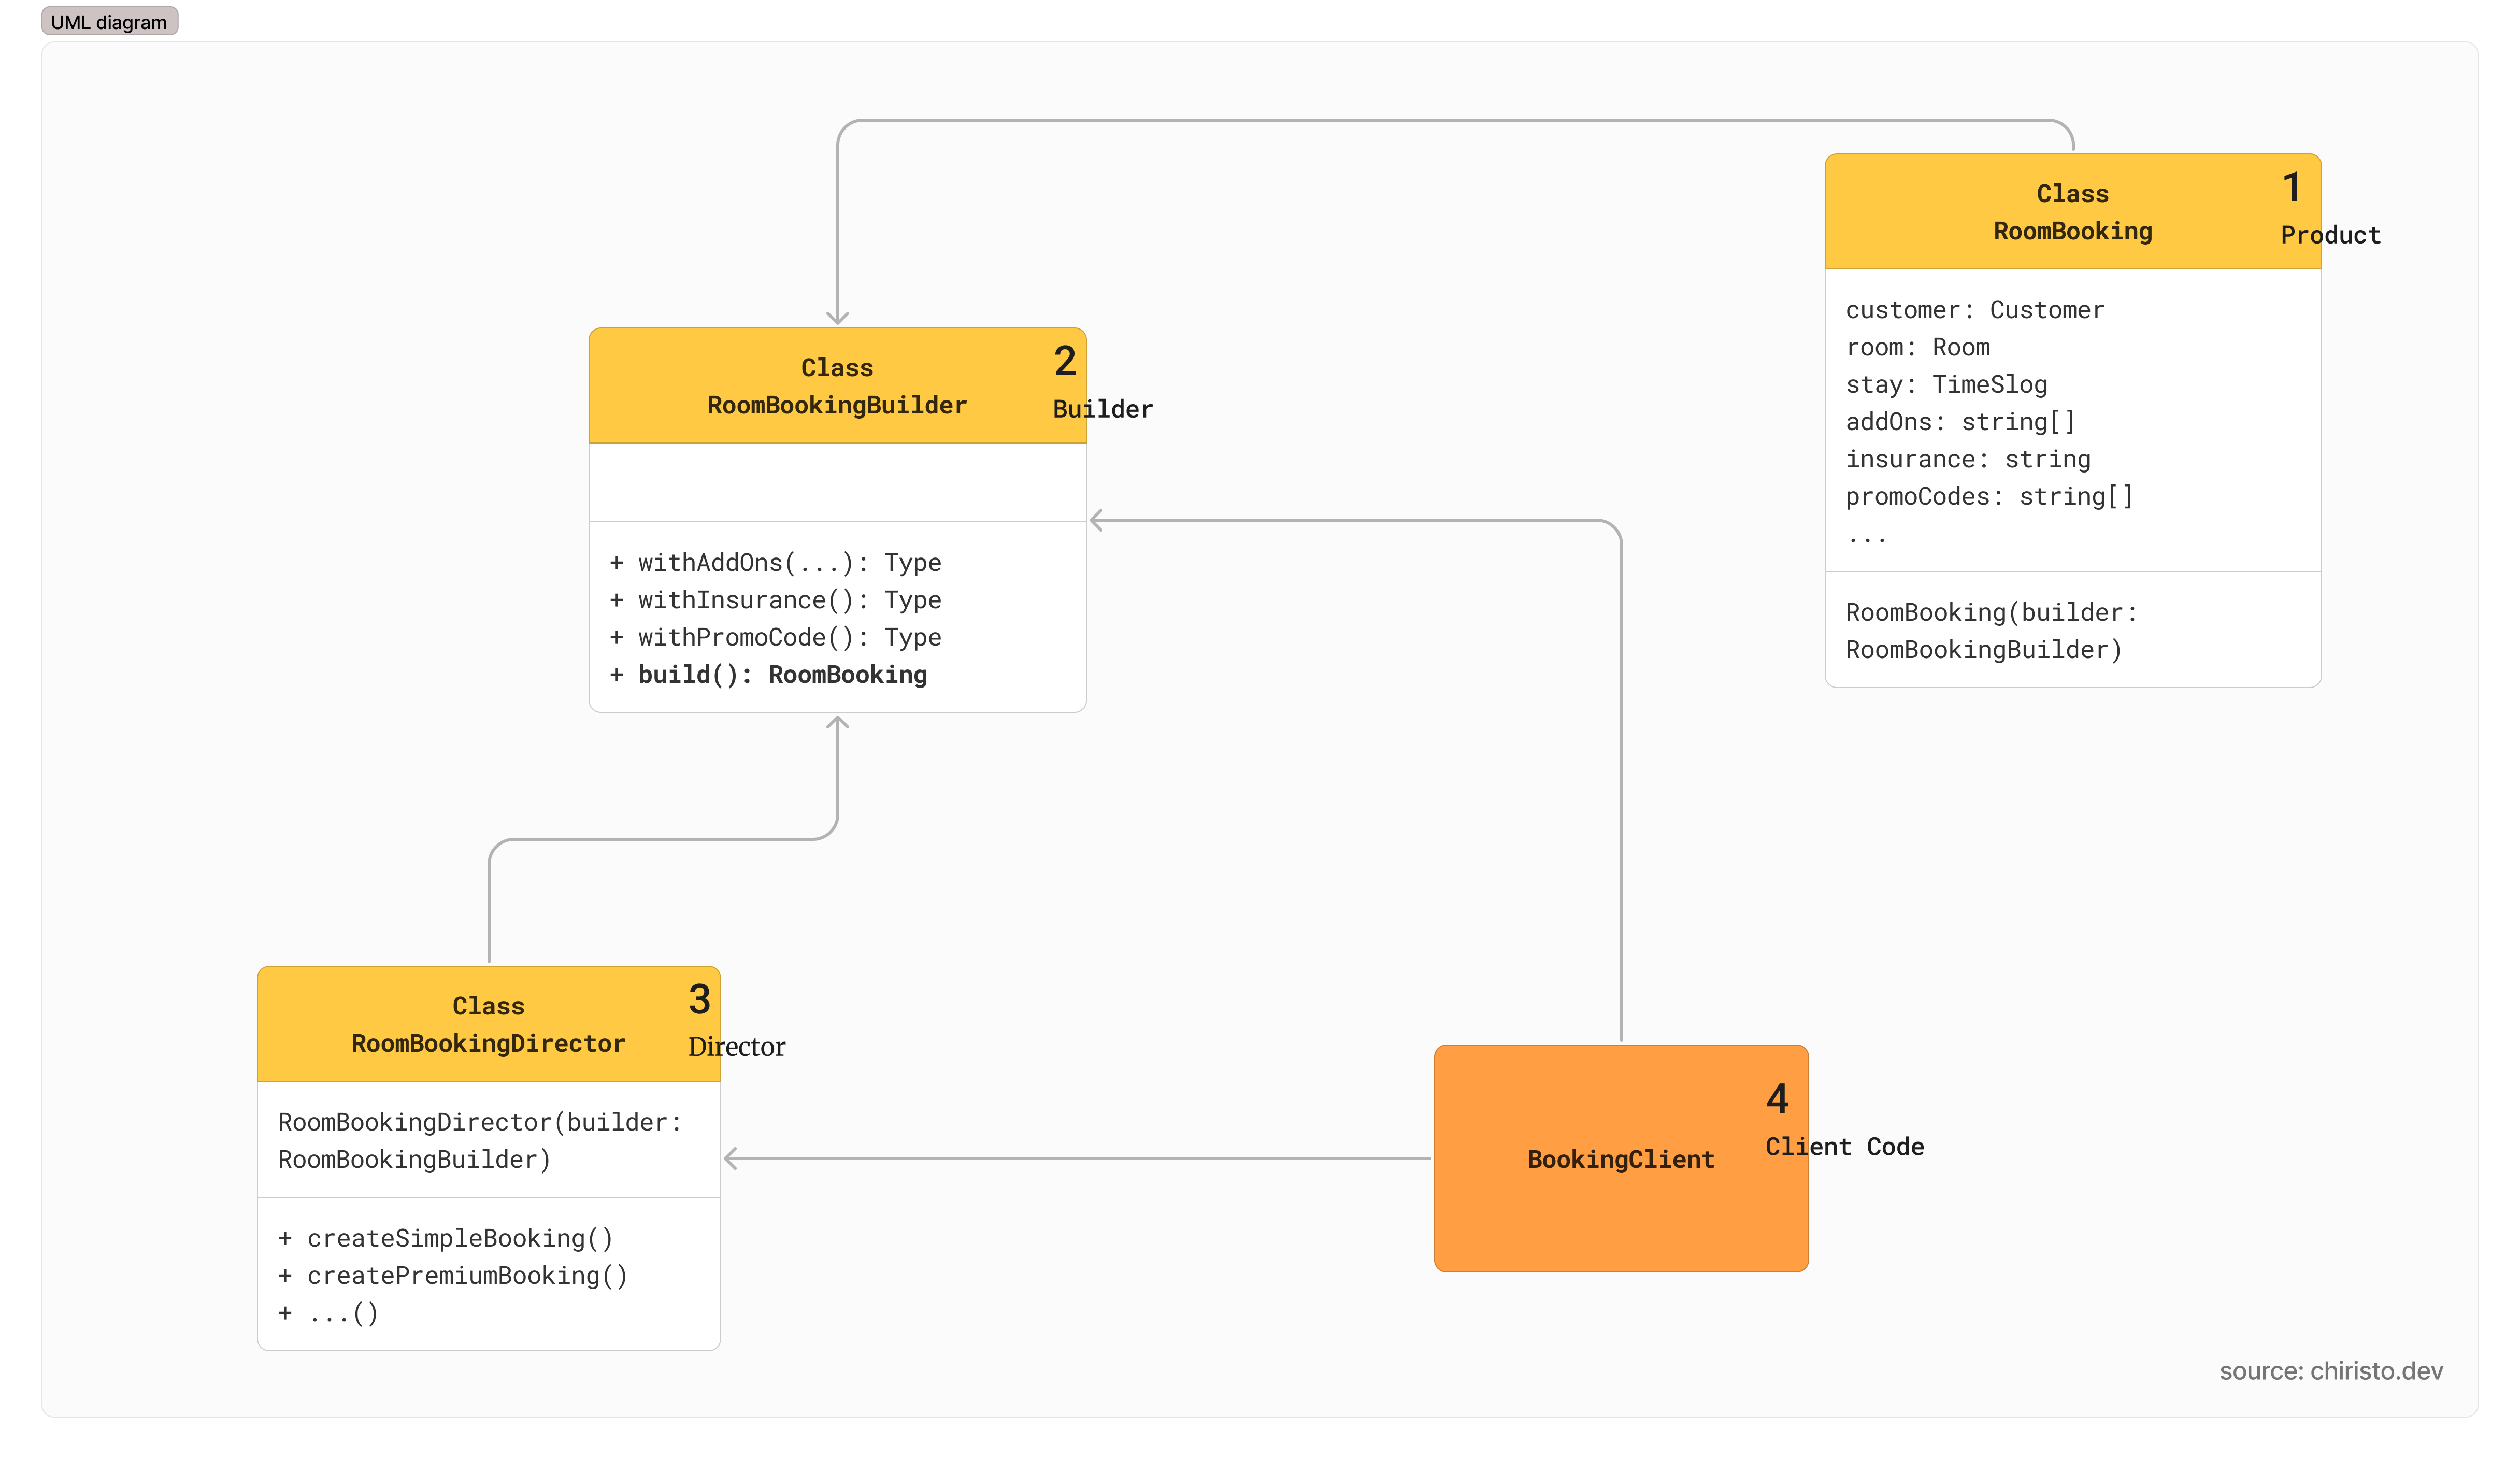Click number 2 badge on RoomBookingBuilder
The image size is (2520, 1459).
tap(1064, 361)
